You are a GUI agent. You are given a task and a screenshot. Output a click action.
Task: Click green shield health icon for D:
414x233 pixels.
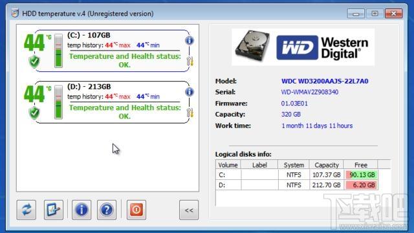click(x=34, y=113)
